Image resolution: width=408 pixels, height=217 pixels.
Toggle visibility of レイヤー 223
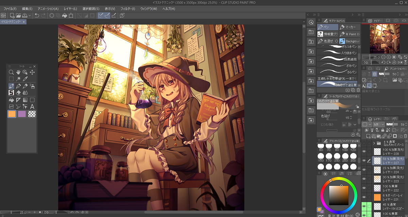pyautogui.click(x=364, y=179)
